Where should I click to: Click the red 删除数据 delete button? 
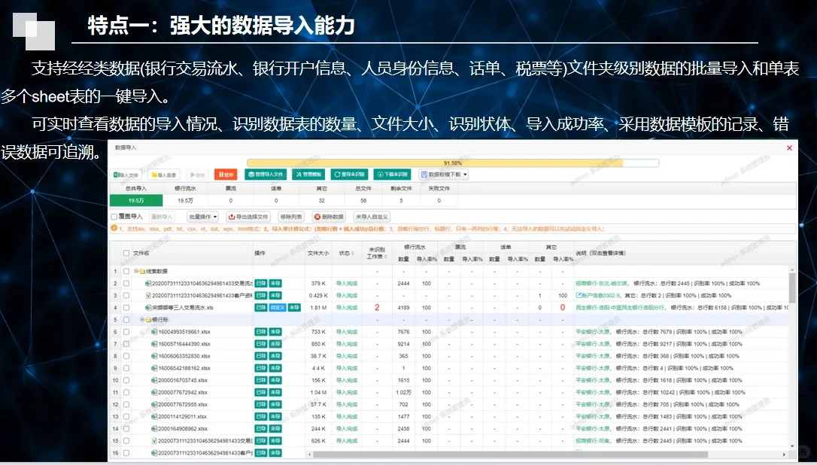(329, 217)
